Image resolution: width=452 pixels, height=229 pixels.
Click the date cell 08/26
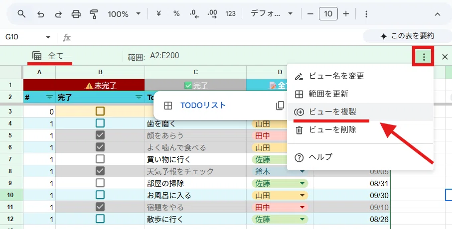tap(352, 219)
